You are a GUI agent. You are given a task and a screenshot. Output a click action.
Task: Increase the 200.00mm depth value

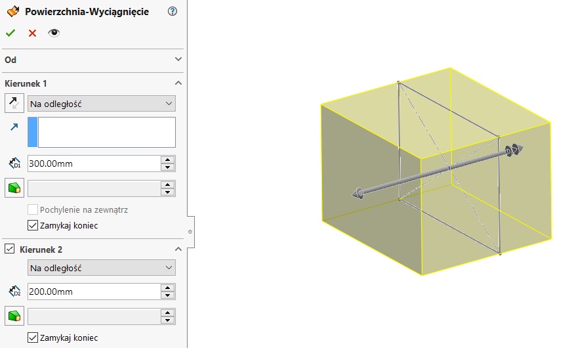coord(168,288)
